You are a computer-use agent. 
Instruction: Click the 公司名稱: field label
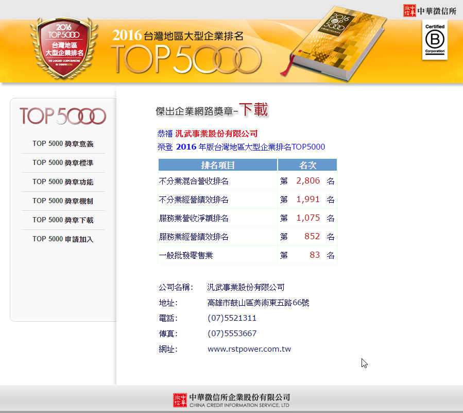(x=176, y=287)
